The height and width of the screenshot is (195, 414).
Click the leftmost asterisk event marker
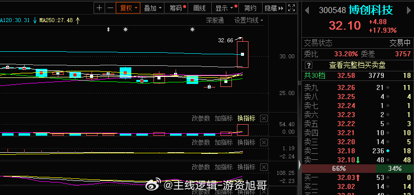tap(125, 30)
